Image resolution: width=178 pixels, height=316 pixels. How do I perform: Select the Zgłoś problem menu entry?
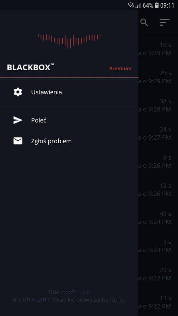tap(69, 141)
